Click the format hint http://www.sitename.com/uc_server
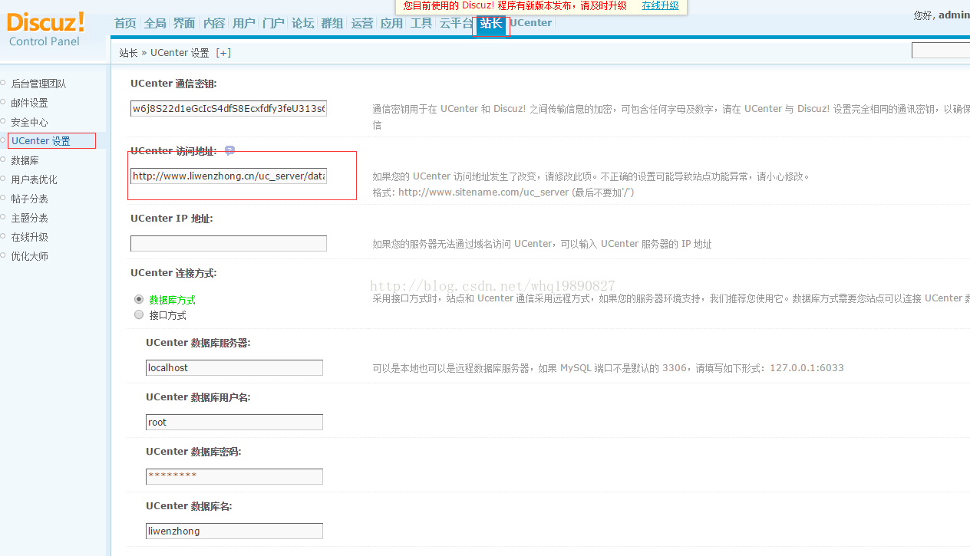 483,192
